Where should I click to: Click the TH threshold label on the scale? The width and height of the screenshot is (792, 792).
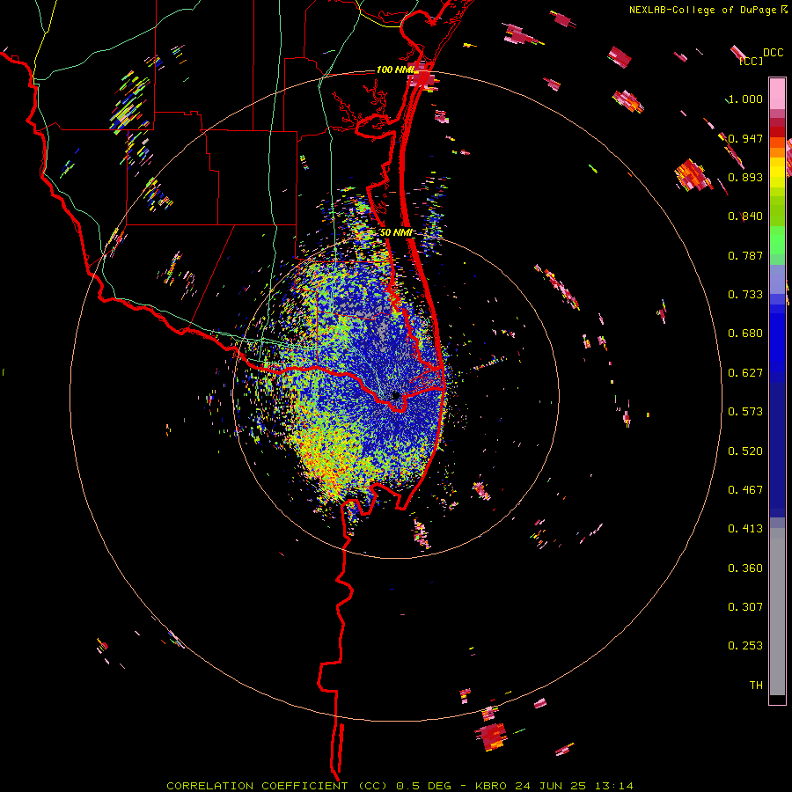coord(756,686)
